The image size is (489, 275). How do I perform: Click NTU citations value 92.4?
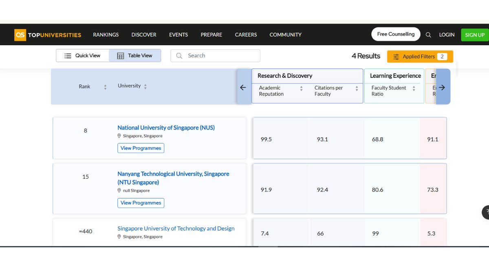coord(322,190)
